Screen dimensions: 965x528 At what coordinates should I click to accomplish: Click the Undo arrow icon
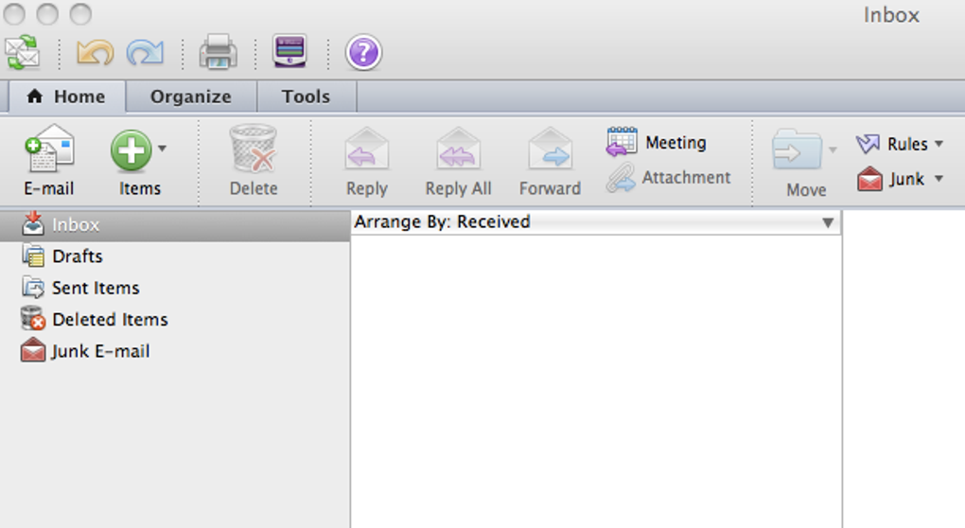(x=95, y=53)
